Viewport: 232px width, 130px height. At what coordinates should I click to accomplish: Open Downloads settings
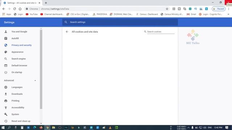pos(17,94)
